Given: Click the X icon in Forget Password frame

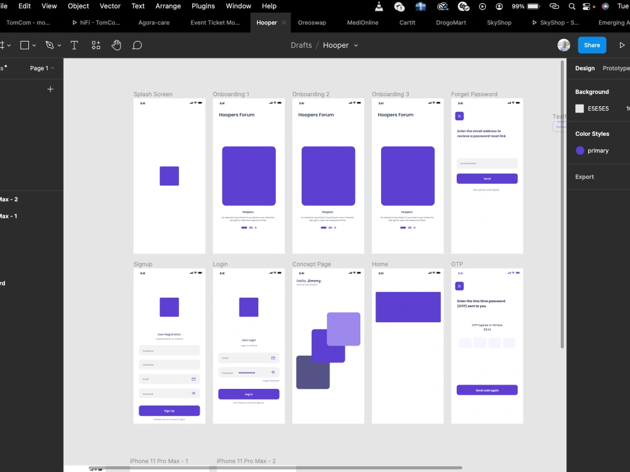Looking at the screenshot, I should [459, 116].
